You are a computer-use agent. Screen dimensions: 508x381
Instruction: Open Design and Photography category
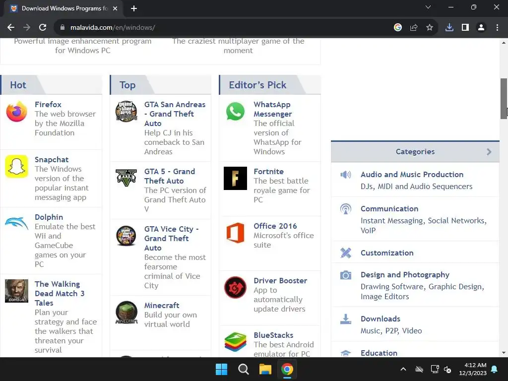tap(405, 275)
